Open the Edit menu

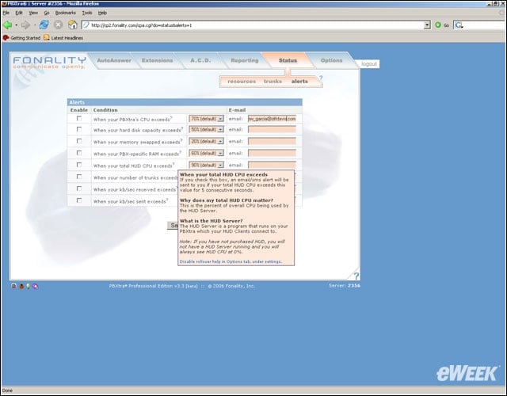click(19, 13)
